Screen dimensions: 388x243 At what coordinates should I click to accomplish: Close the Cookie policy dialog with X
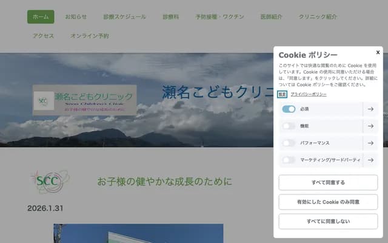click(x=378, y=52)
